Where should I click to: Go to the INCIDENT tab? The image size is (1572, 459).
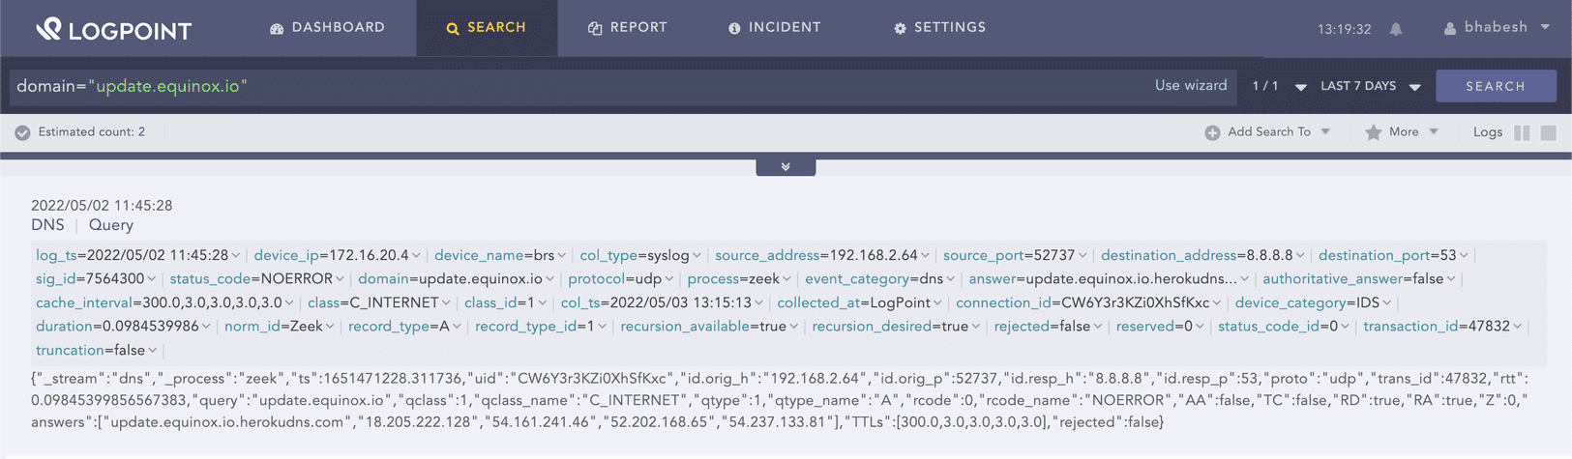[x=774, y=28]
